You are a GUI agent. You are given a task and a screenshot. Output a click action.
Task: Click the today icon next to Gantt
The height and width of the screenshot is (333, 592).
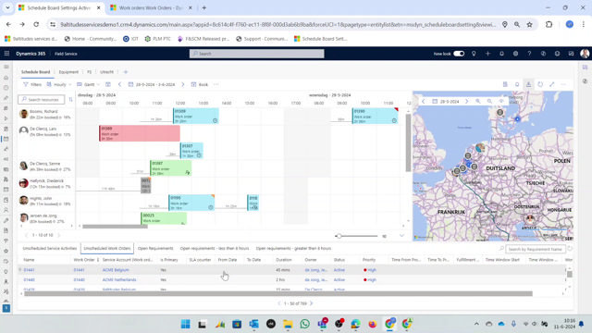tap(108, 84)
